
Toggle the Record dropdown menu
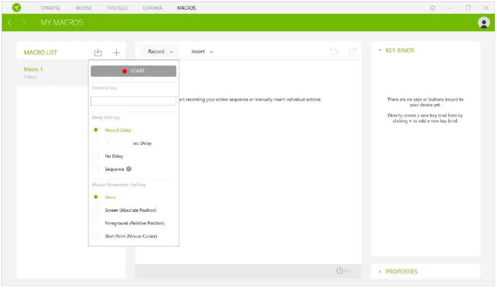point(160,52)
